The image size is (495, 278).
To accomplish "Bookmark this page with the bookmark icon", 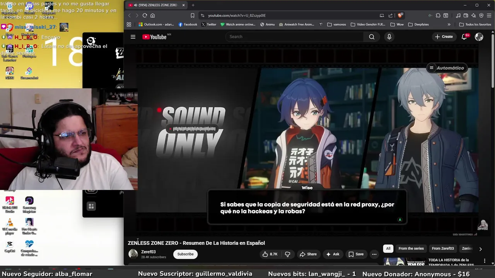I will point(192,15).
